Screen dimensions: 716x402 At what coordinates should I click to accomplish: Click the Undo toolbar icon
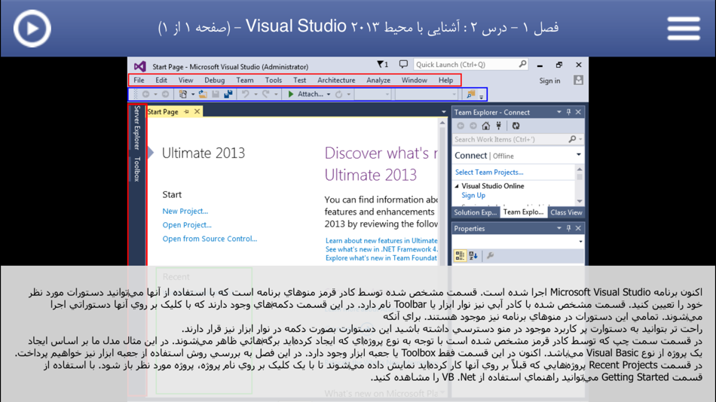coord(246,94)
